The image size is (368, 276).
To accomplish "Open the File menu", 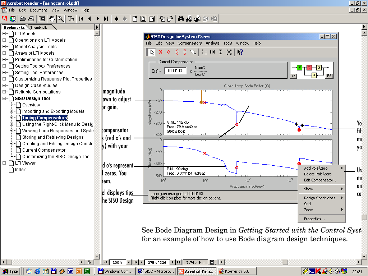I will [x=12, y=10].
